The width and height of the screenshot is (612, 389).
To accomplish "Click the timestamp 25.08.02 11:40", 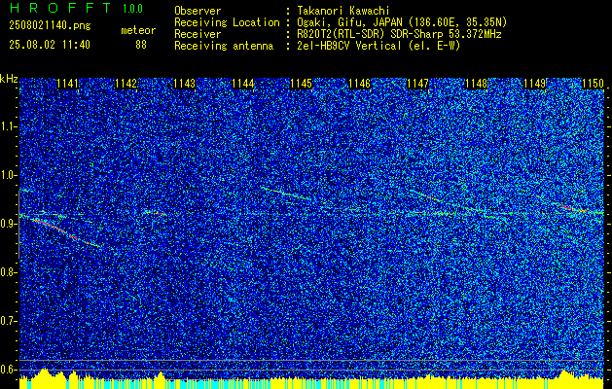I will pyautogui.click(x=50, y=45).
